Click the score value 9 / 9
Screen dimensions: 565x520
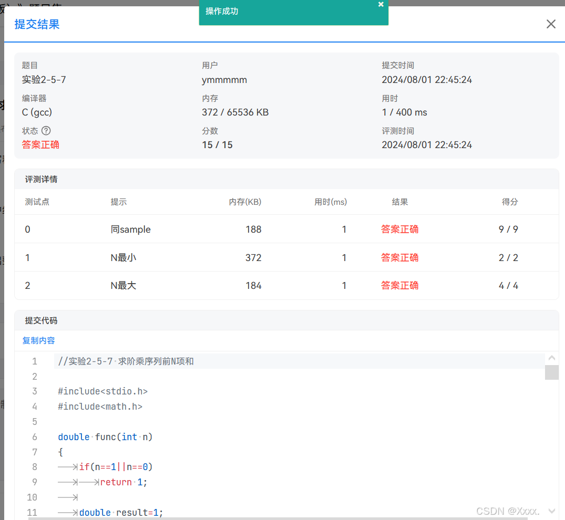coord(508,229)
